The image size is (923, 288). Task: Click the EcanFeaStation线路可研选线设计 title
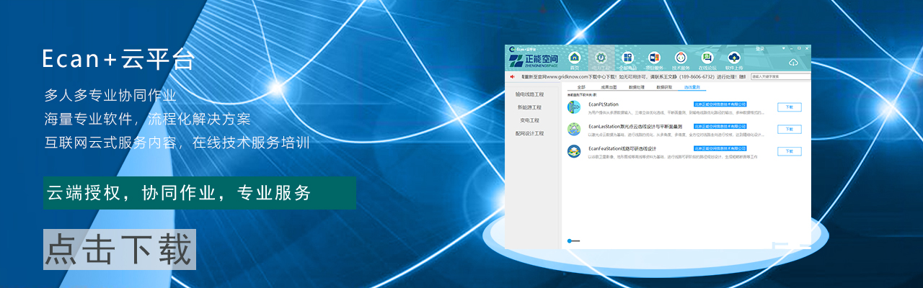pyautogui.click(x=622, y=148)
